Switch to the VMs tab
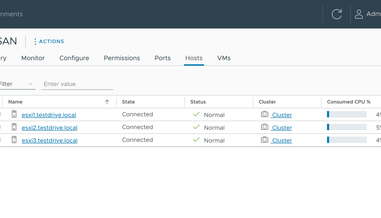 click(x=224, y=58)
